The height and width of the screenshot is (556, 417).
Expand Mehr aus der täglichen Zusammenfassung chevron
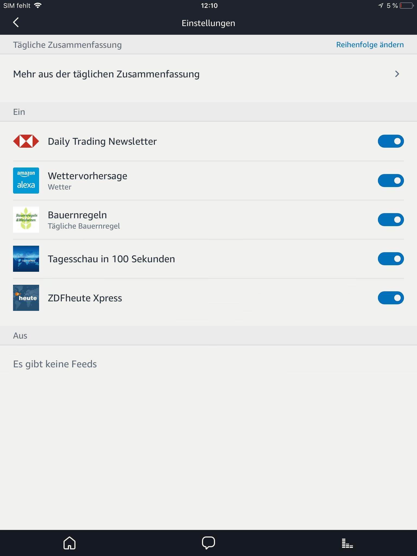click(x=397, y=74)
